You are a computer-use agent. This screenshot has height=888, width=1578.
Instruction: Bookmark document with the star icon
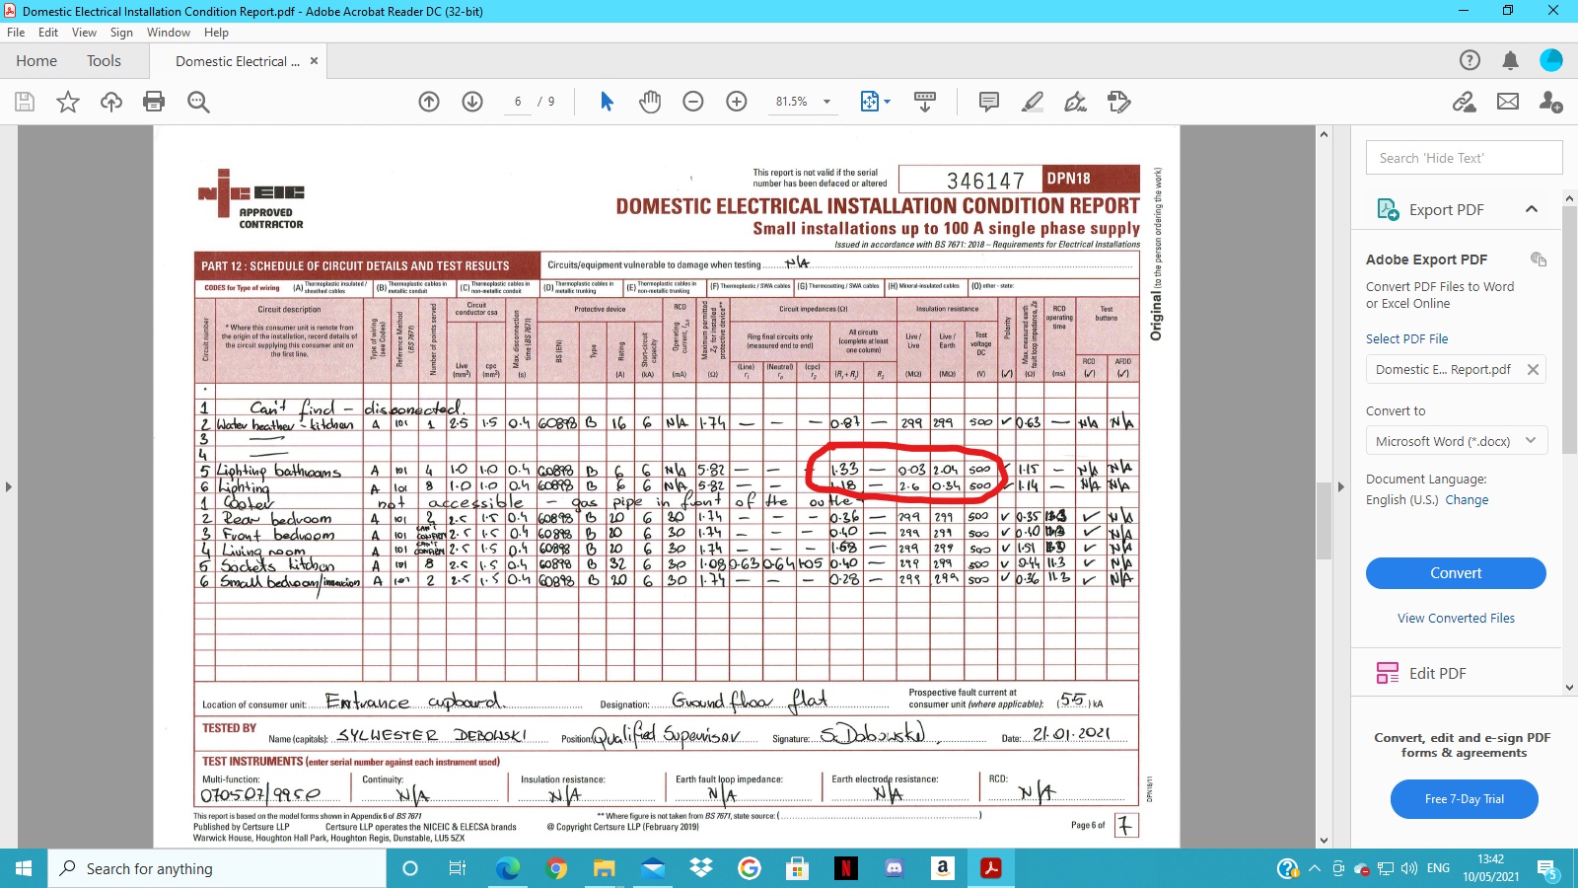(x=68, y=102)
